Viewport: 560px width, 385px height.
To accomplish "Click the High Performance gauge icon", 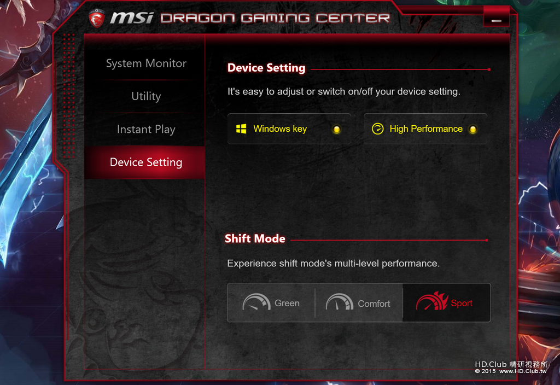I will tap(377, 129).
